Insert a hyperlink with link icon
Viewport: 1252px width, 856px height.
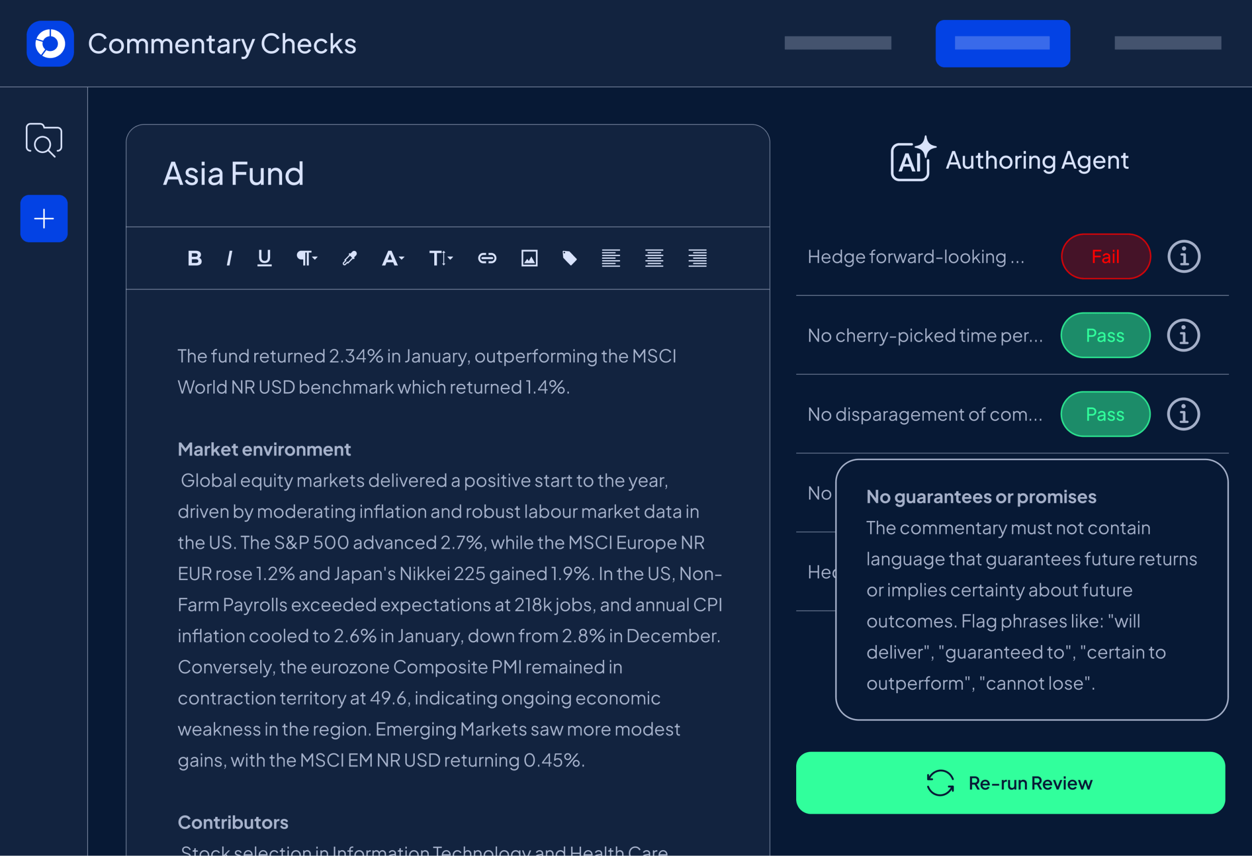coord(487,259)
